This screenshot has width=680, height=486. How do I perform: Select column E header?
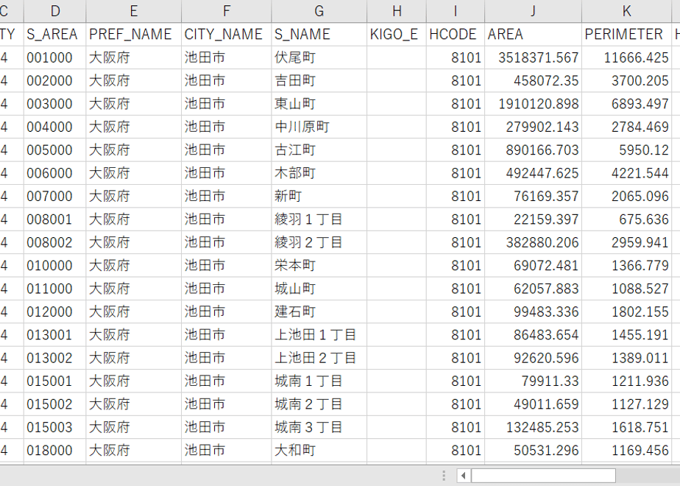point(134,11)
